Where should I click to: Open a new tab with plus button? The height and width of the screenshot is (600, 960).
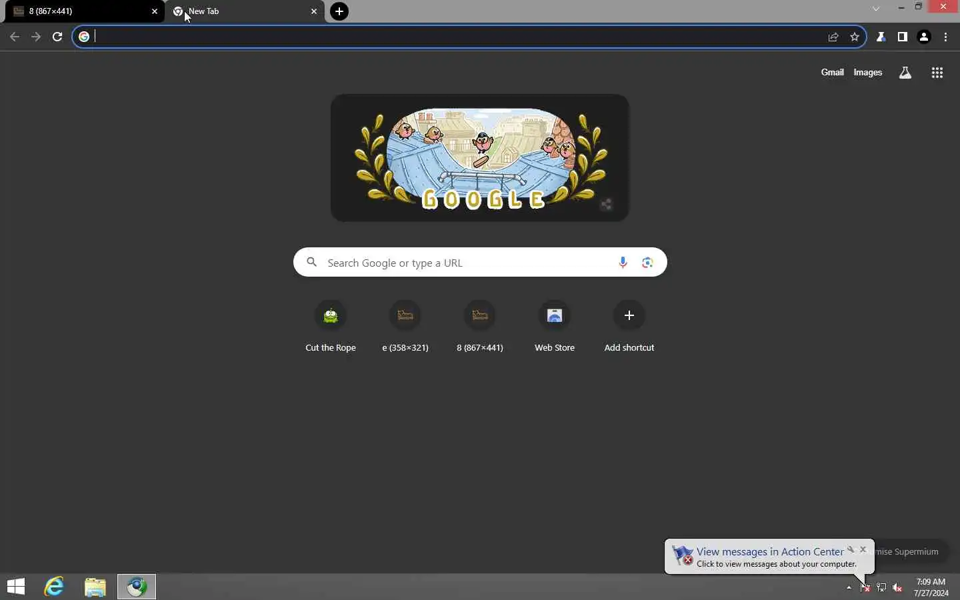coord(339,11)
